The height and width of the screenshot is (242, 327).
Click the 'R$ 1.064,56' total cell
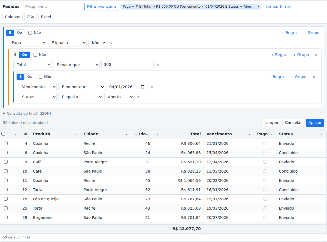coord(178,180)
